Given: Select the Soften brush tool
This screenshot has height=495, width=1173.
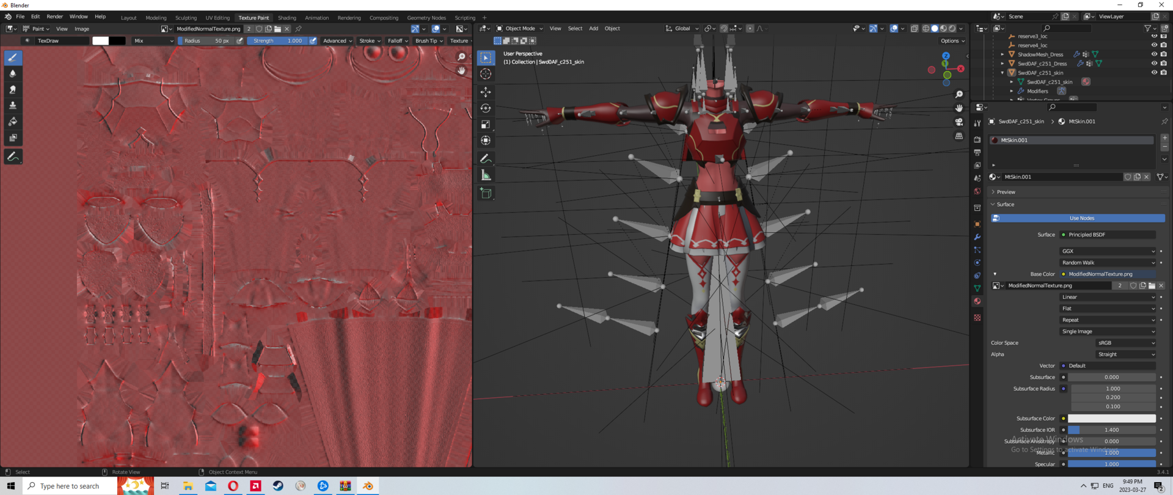Looking at the screenshot, I should pos(13,73).
